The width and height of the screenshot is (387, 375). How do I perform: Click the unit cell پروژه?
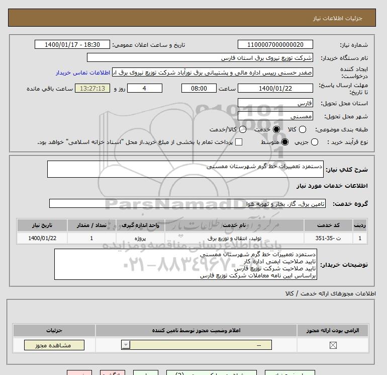pyautogui.click(x=140, y=238)
